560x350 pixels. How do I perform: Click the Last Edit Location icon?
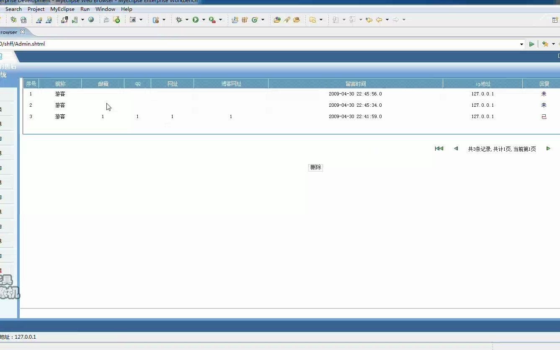[369, 20]
